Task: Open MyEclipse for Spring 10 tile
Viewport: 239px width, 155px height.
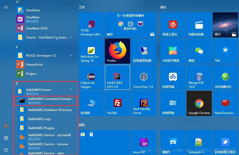Action: pos(91,51)
